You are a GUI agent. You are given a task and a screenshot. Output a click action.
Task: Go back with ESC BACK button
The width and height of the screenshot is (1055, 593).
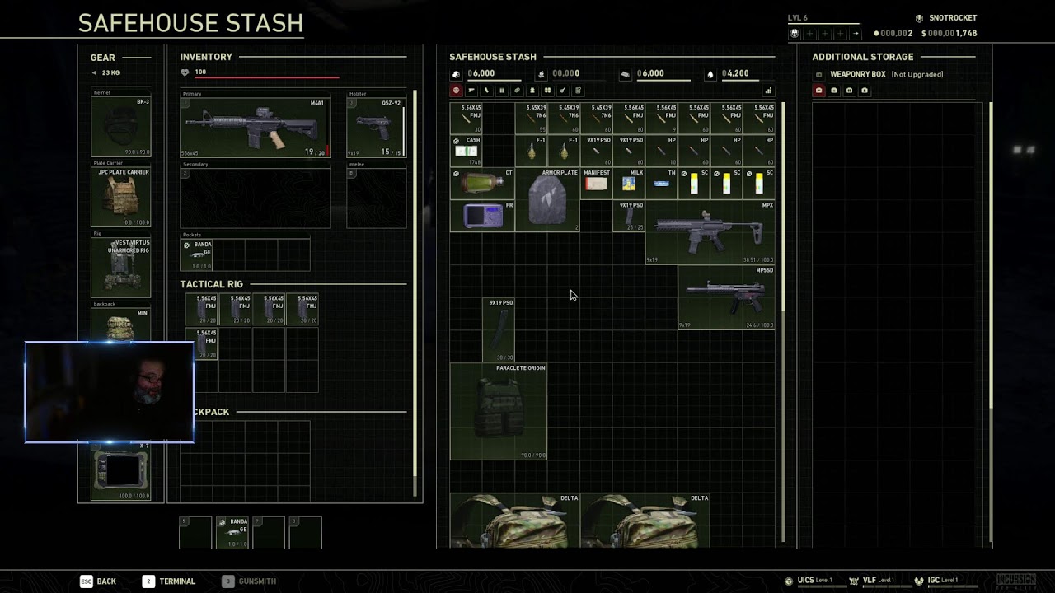[x=98, y=581]
